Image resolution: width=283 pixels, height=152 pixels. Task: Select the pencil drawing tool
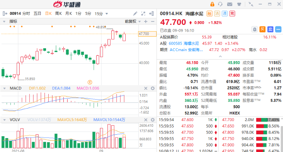click(135, 14)
